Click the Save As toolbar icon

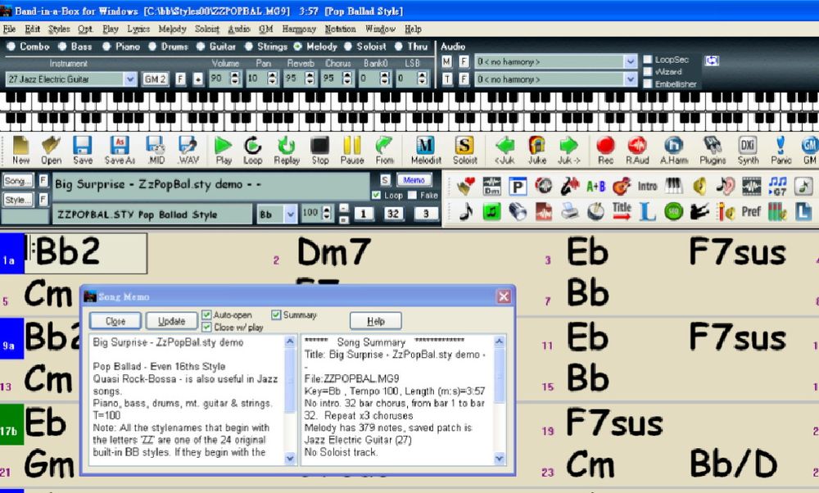click(x=120, y=151)
